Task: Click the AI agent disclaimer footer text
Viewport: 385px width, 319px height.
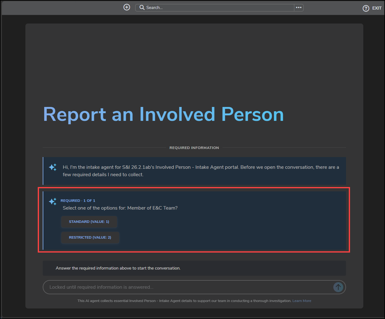Action: coord(184,301)
